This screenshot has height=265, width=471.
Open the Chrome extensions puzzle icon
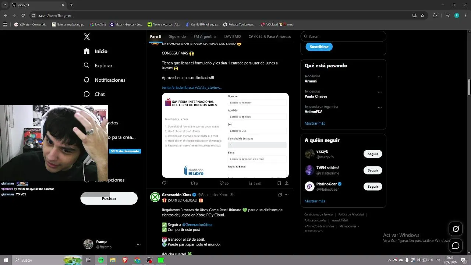[435, 15]
